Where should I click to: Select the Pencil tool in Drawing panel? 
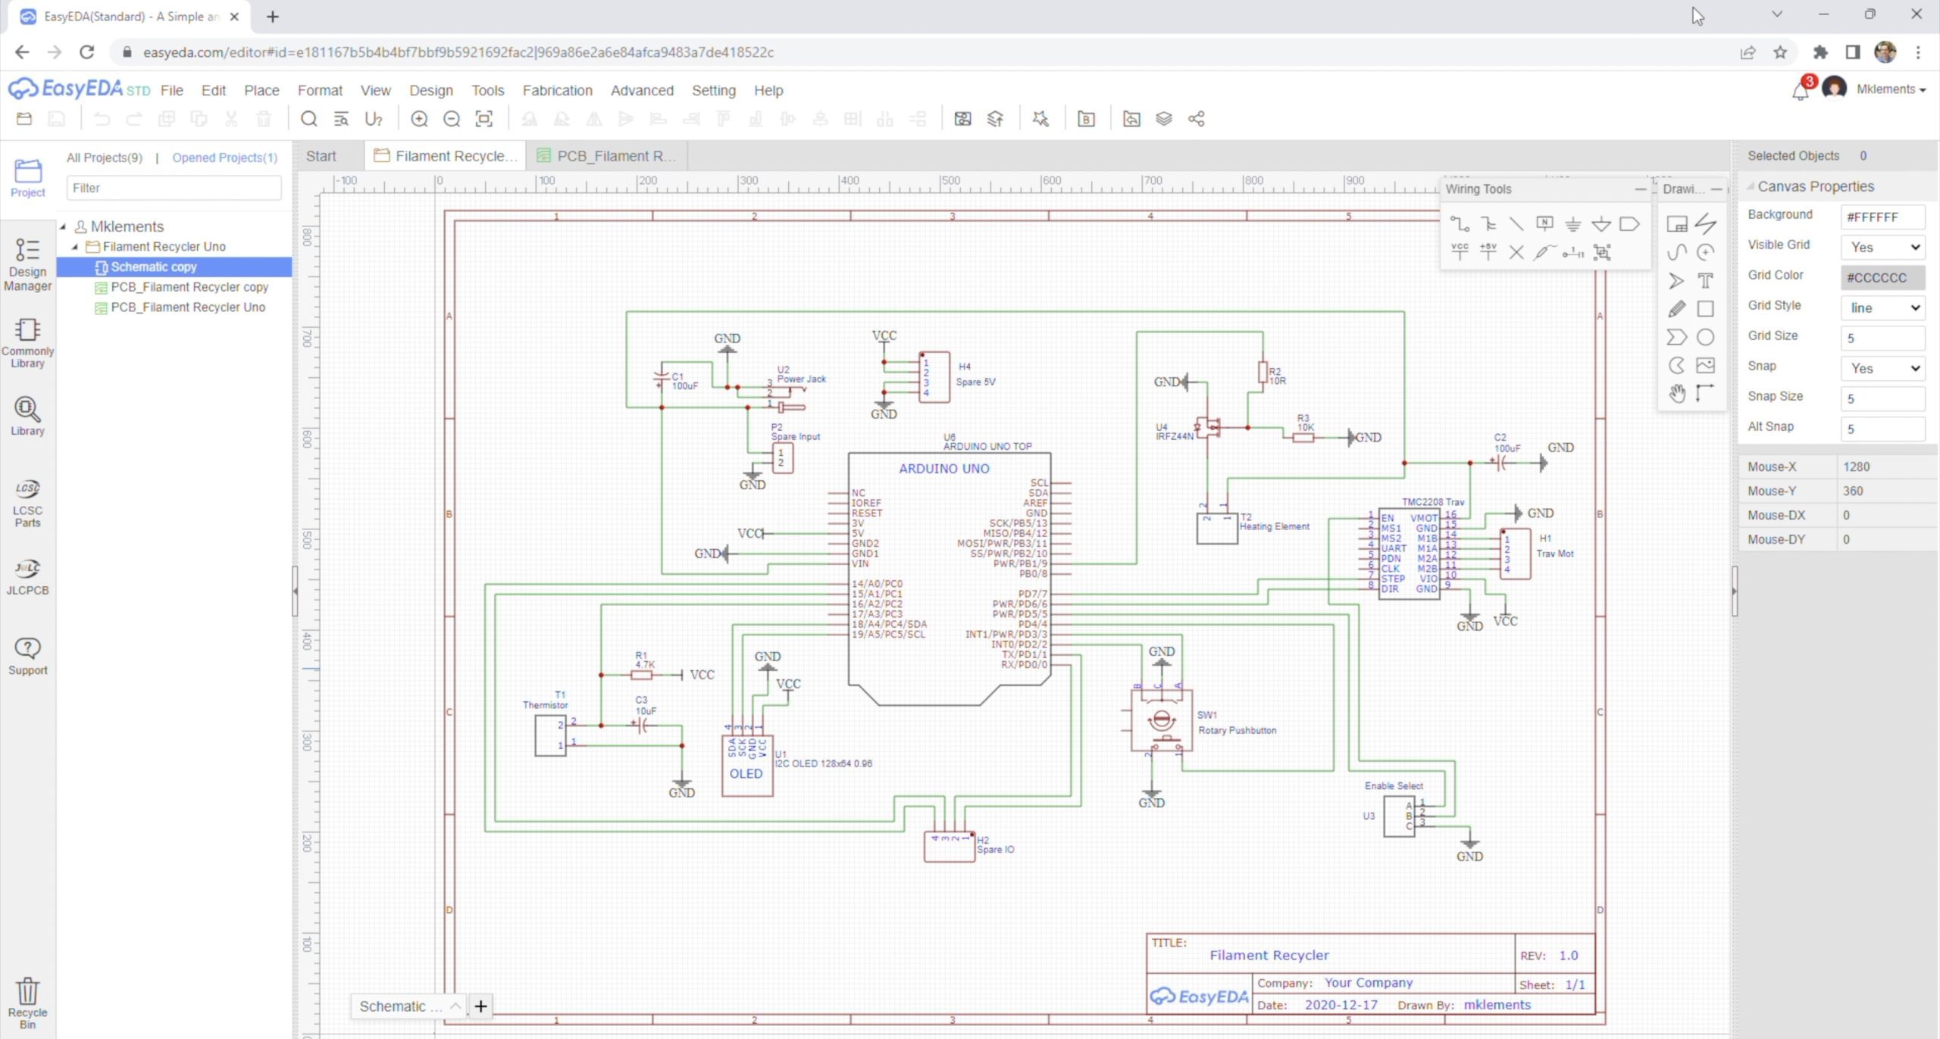pos(1677,309)
